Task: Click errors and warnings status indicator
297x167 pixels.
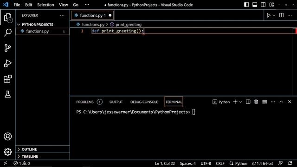Action: (22, 163)
